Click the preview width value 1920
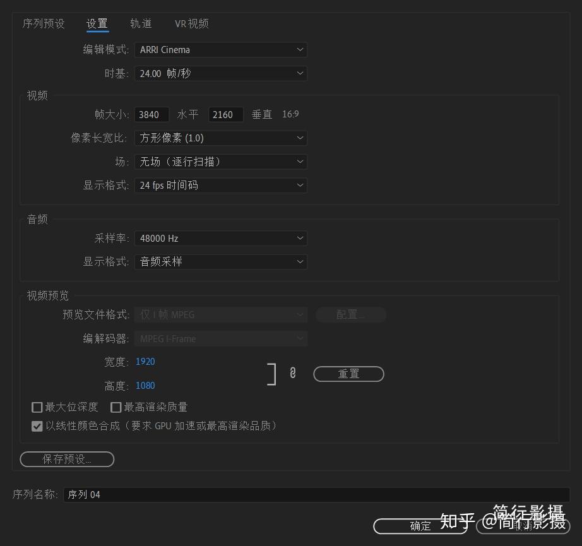This screenshot has height=546, width=582. click(145, 362)
